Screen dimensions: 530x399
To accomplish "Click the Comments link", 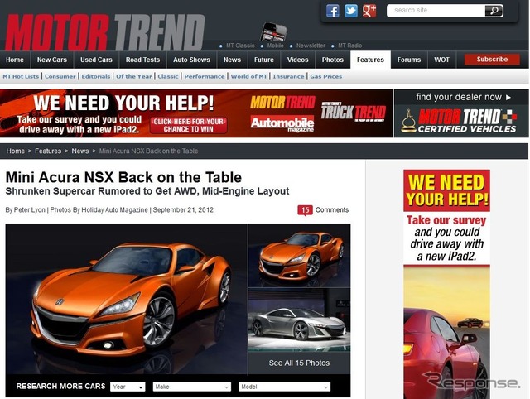I will coord(332,209).
